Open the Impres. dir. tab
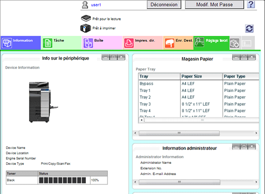 pyautogui.click(x=143, y=43)
